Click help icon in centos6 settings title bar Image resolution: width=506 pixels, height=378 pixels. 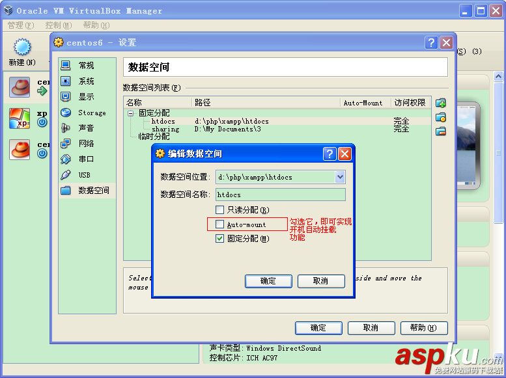[431, 42]
